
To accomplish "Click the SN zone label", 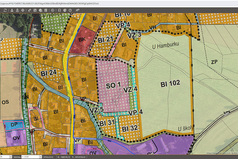I will 25,97.
